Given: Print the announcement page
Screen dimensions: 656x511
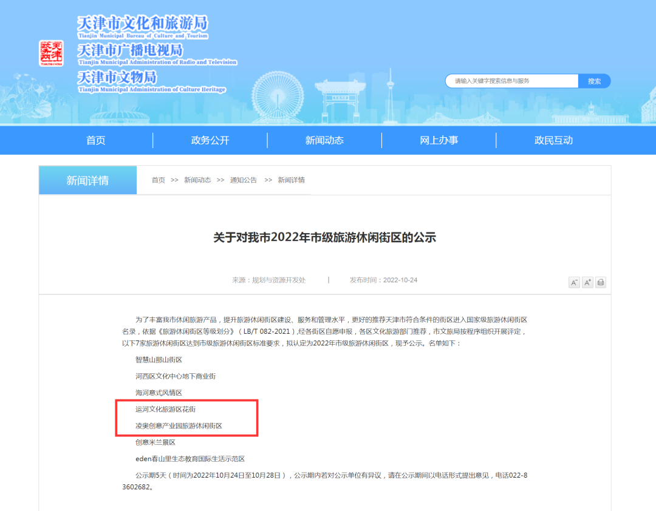Looking at the screenshot, I should pos(600,282).
